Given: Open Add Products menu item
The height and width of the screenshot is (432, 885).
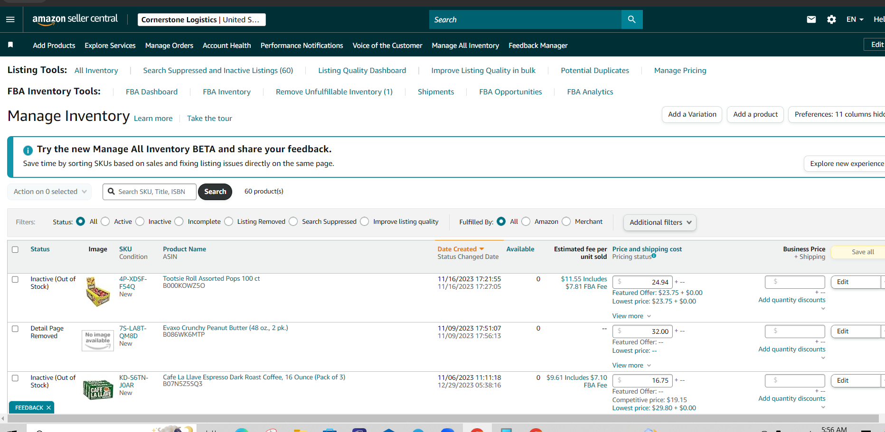Looking at the screenshot, I should [54, 46].
